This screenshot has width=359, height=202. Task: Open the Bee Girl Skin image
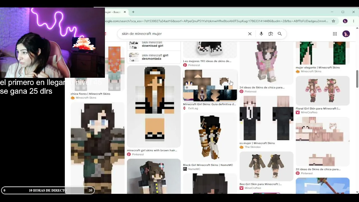(x=266, y=166)
